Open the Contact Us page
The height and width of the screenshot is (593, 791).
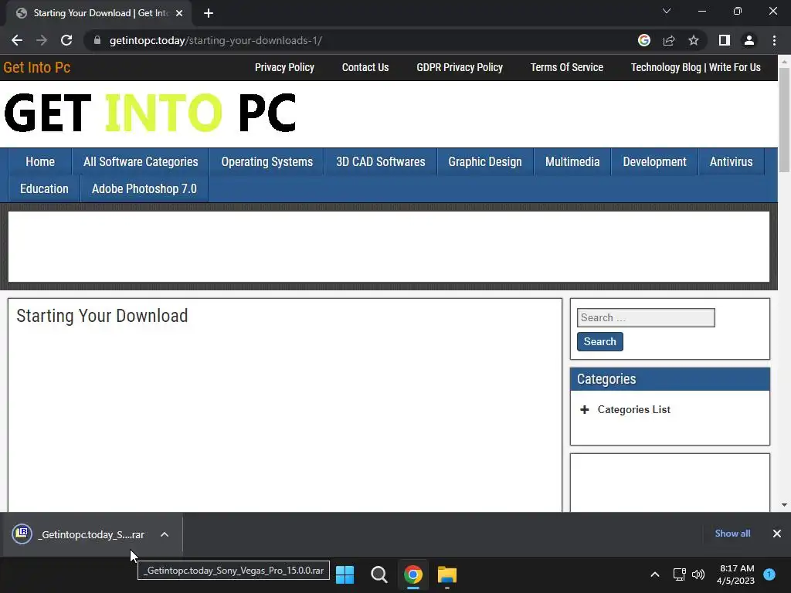coord(365,68)
